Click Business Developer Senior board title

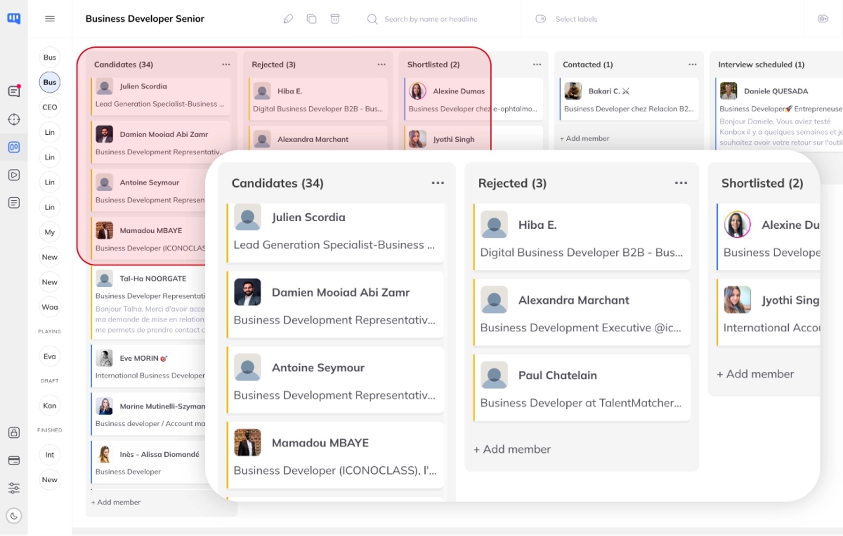(145, 19)
